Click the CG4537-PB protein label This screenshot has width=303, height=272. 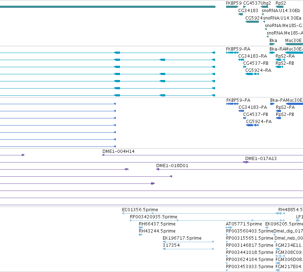point(256,114)
